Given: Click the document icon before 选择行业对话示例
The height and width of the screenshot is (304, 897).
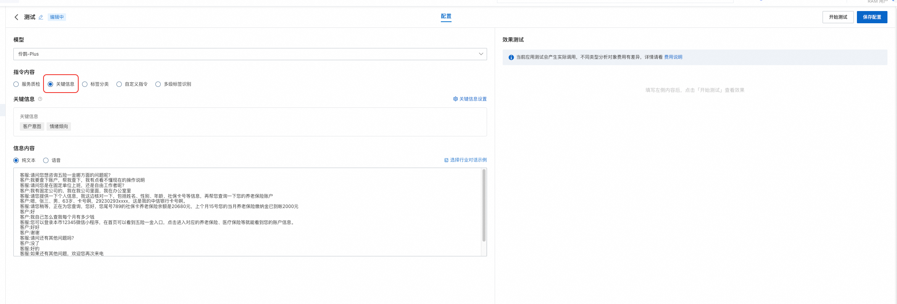Looking at the screenshot, I should (446, 160).
